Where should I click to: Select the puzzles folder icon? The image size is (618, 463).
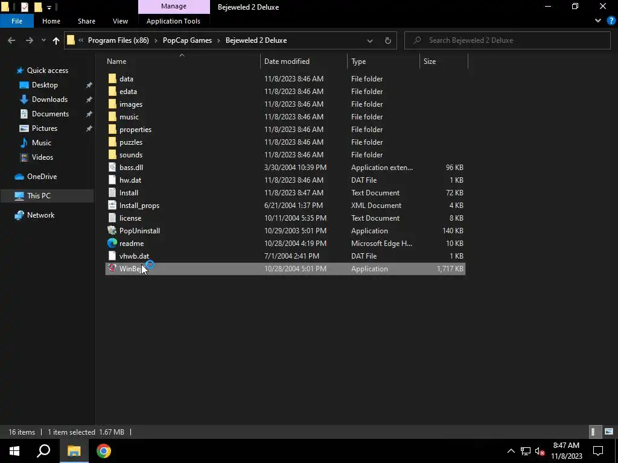point(112,142)
